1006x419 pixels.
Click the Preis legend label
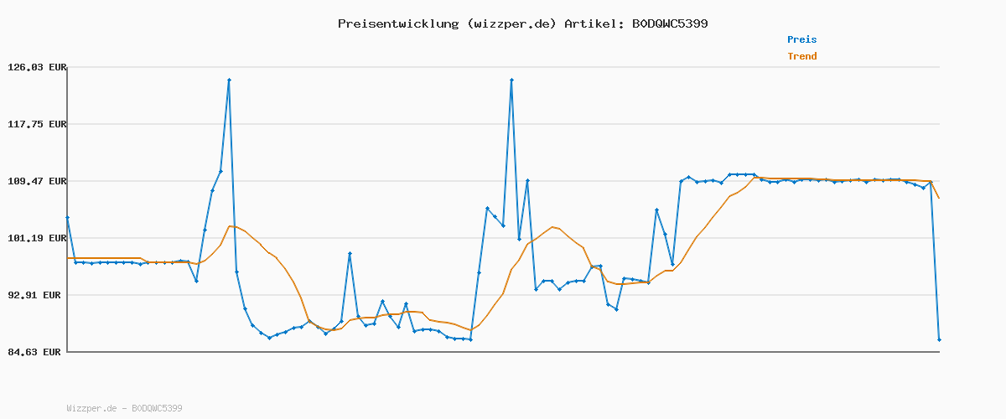tap(801, 39)
